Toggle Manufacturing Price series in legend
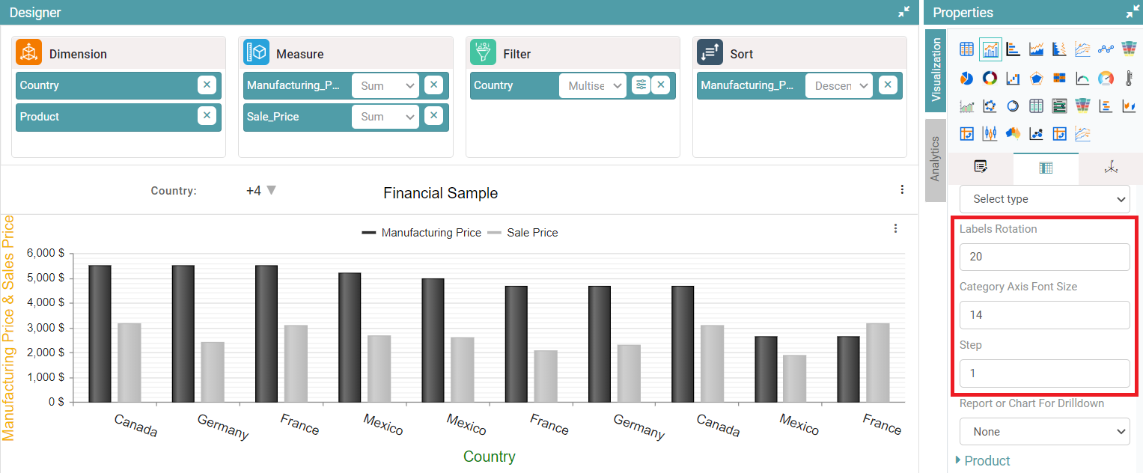The width and height of the screenshot is (1143, 473). click(421, 233)
